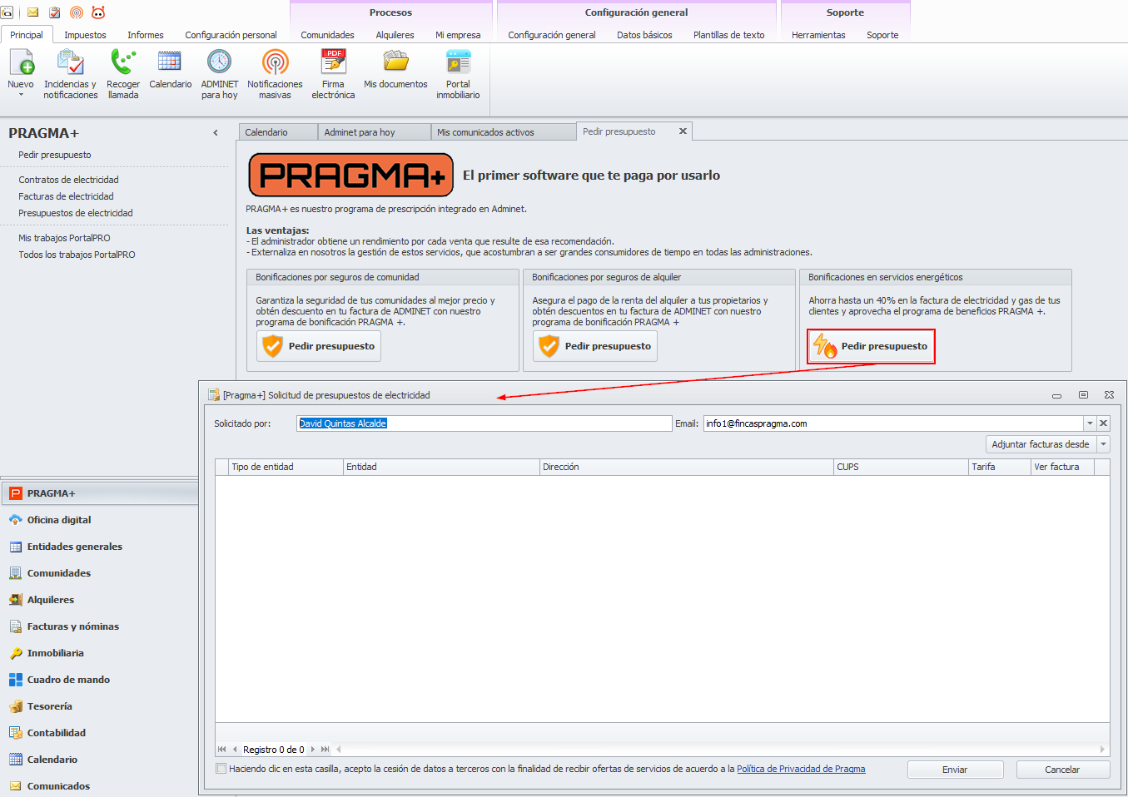
Task: Click the Recoger llamada phone icon
Action: [x=123, y=62]
